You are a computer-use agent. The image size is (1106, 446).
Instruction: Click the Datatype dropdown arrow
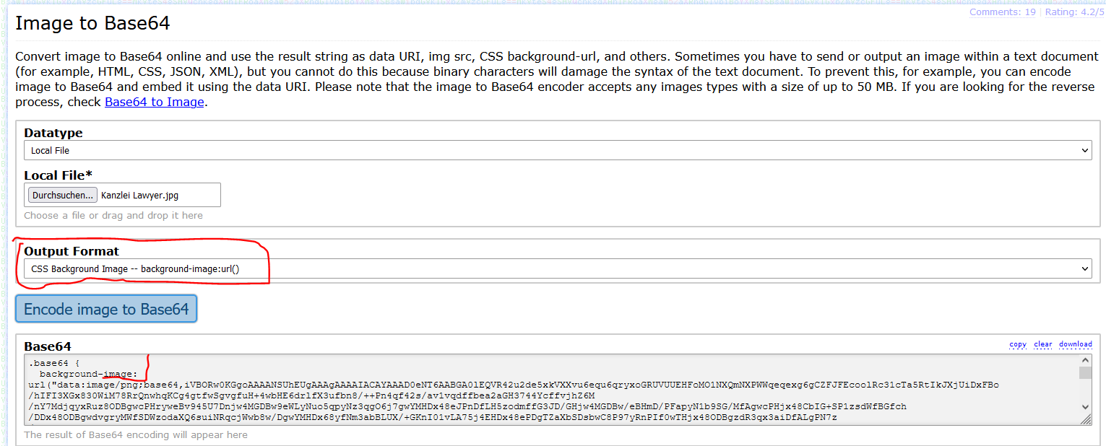(x=1084, y=151)
